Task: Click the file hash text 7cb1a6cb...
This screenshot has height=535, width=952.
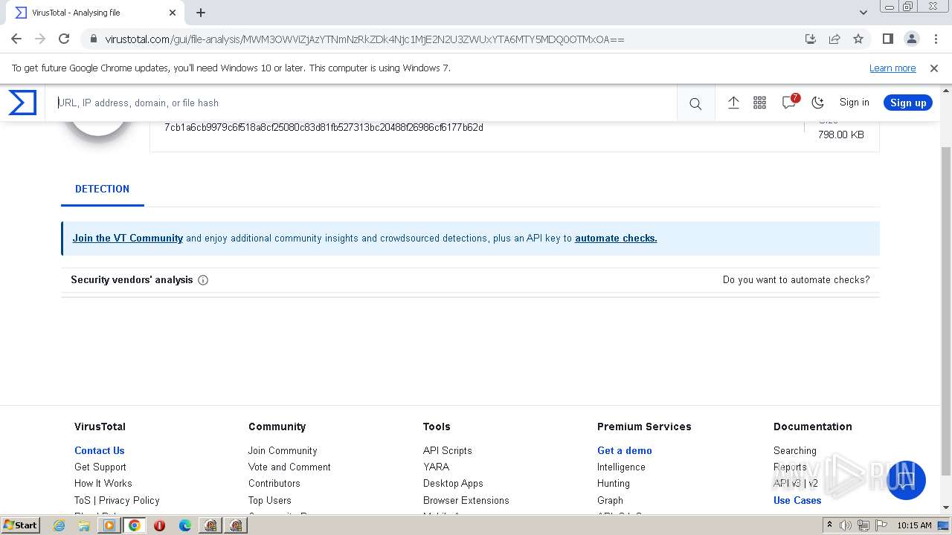Action: pyautogui.click(x=324, y=128)
